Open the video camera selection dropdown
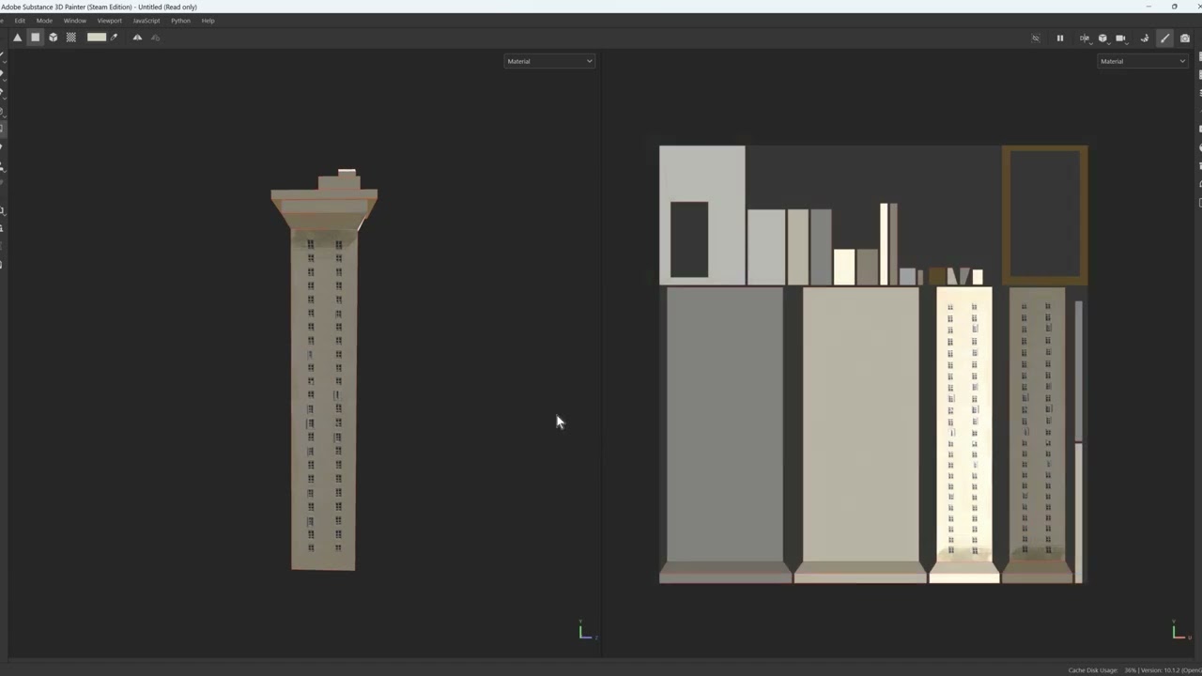The height and width of the screenshot is (676, 1202). 1120,38
